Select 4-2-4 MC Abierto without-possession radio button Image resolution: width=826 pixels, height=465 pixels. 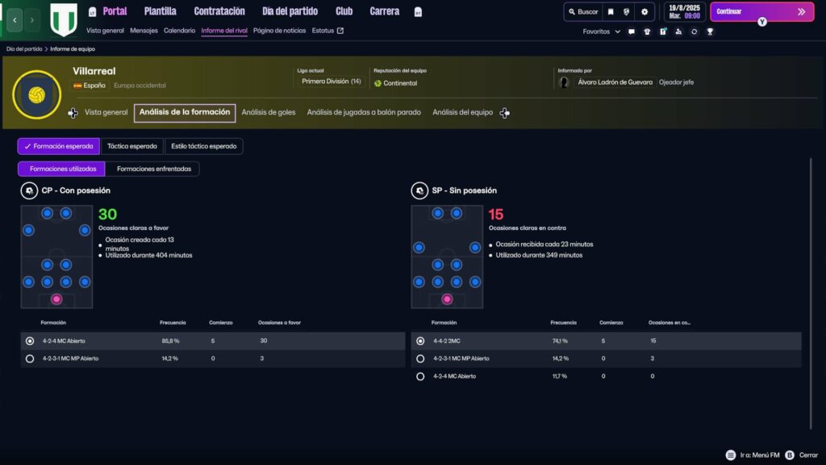[420, 376]
